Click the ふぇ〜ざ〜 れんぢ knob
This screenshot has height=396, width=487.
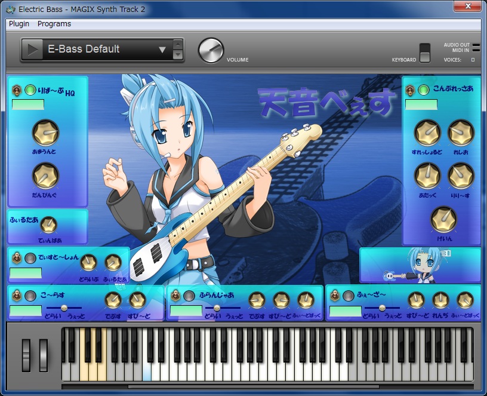pyautogui.click(x=440, y=300)
